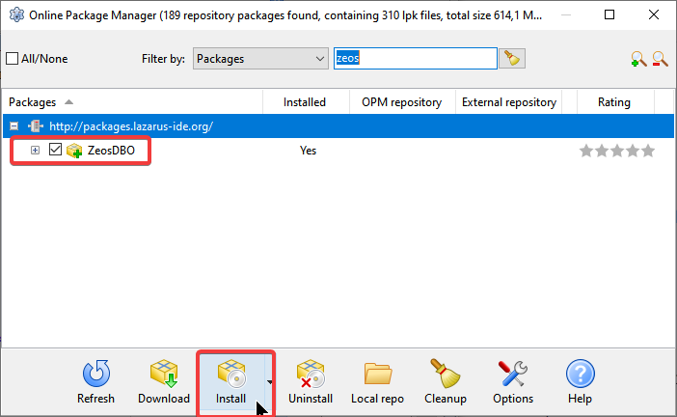Select the http://packages.lazarus-ide.org/ row
The height and width of the screenshot is (417, 677).
[338, 126]
